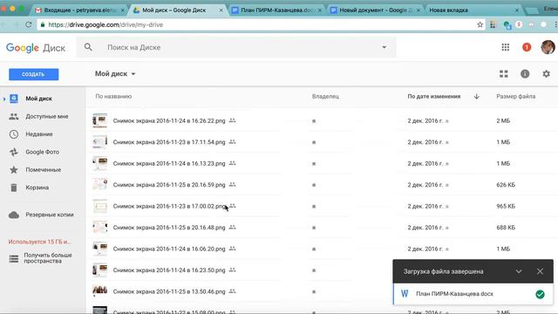Select the Мой диск browser tab
Viewport: 558px width, 314px height.
(x=174, y=10)
